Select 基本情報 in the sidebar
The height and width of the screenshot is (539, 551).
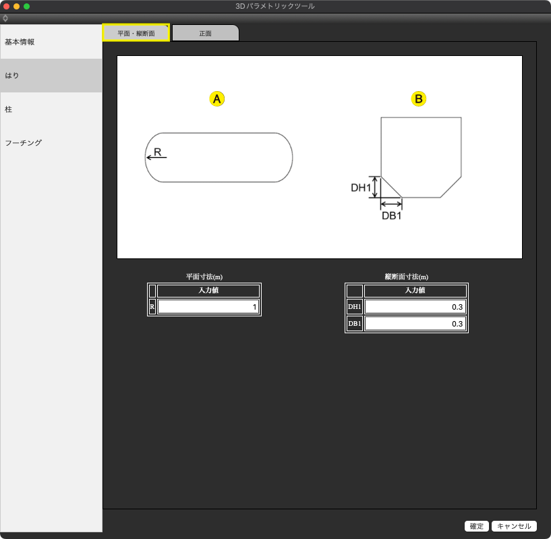point(51,42)
